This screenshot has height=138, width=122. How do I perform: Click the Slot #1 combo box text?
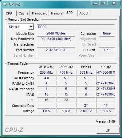point(14,27)
